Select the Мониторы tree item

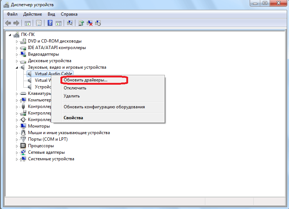pos(39,126)
